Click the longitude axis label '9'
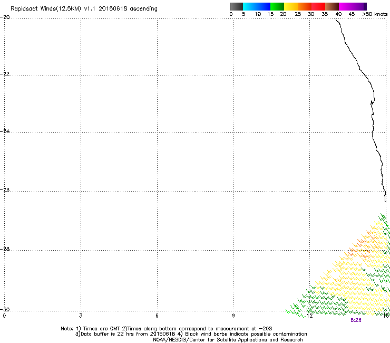390x343 pixels. pos(233,316)
